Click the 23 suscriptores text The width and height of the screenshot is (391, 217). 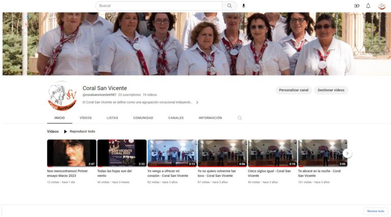(129, 95)
